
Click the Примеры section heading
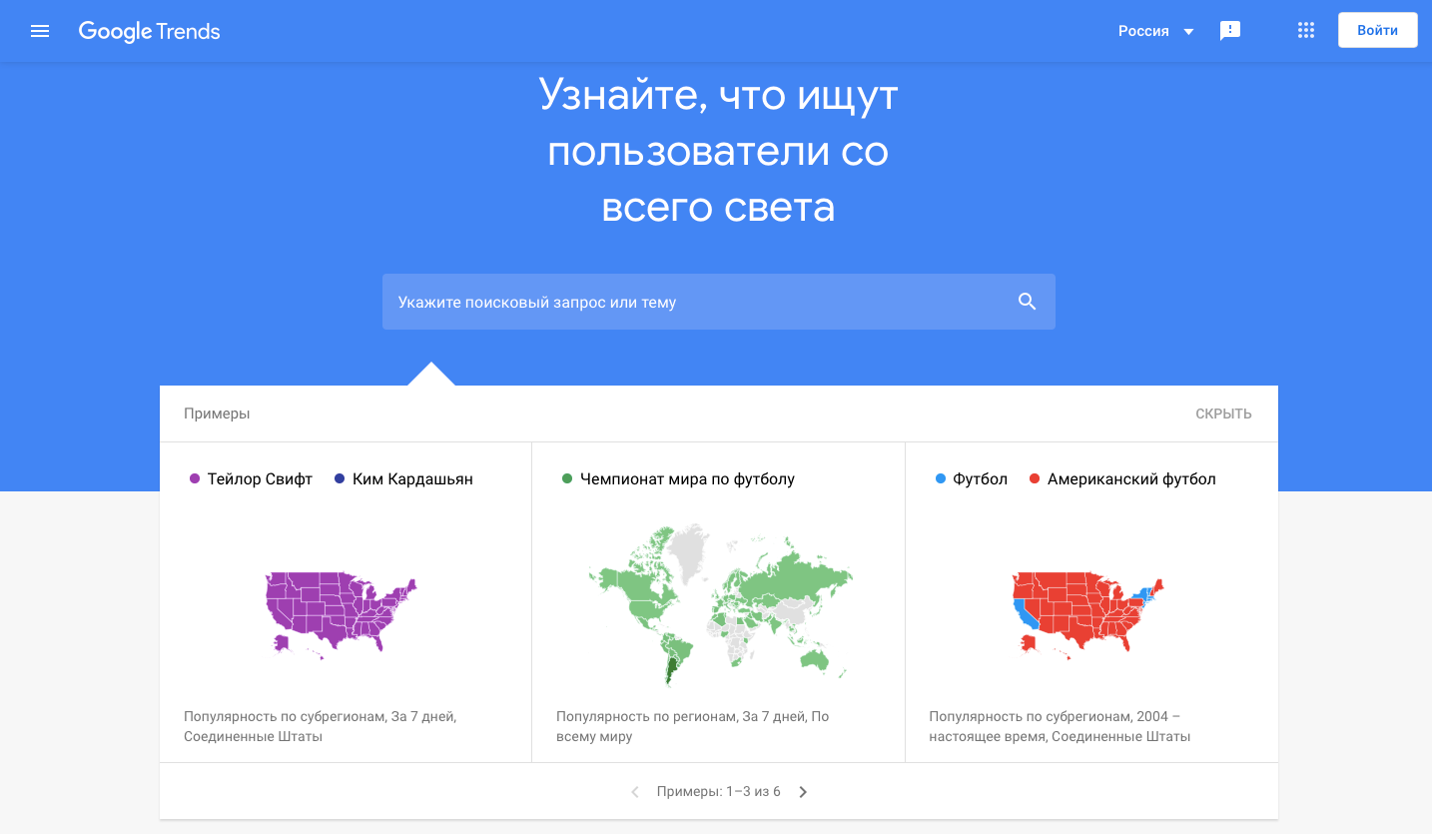[217, 414]
